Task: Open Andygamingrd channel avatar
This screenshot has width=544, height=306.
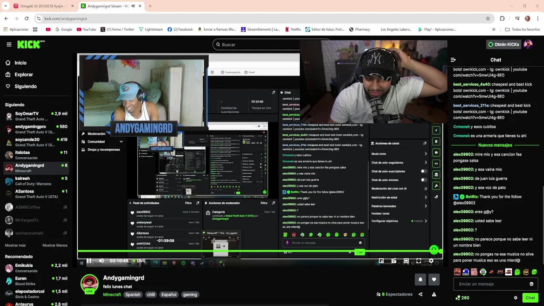Action: click(x=89, y=284)
